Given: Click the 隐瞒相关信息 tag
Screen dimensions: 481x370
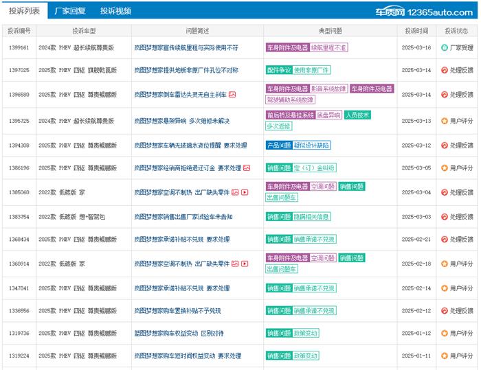Looking at the screenshot, I should (x=311, y=217).
